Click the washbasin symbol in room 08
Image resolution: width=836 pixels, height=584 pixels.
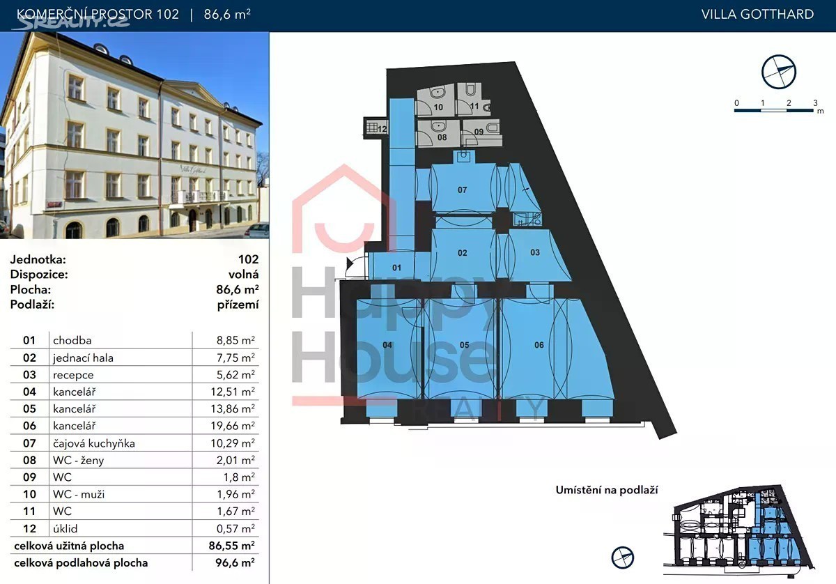(x=438, y=125)
